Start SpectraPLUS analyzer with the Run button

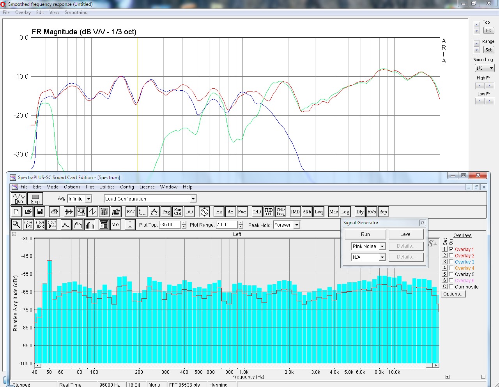19,199
